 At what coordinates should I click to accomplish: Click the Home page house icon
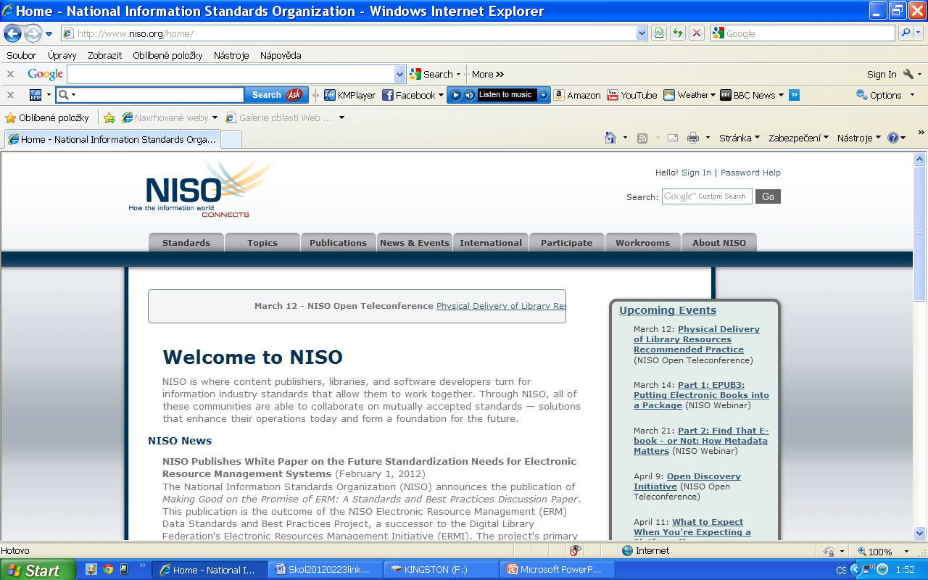point(610,138)
